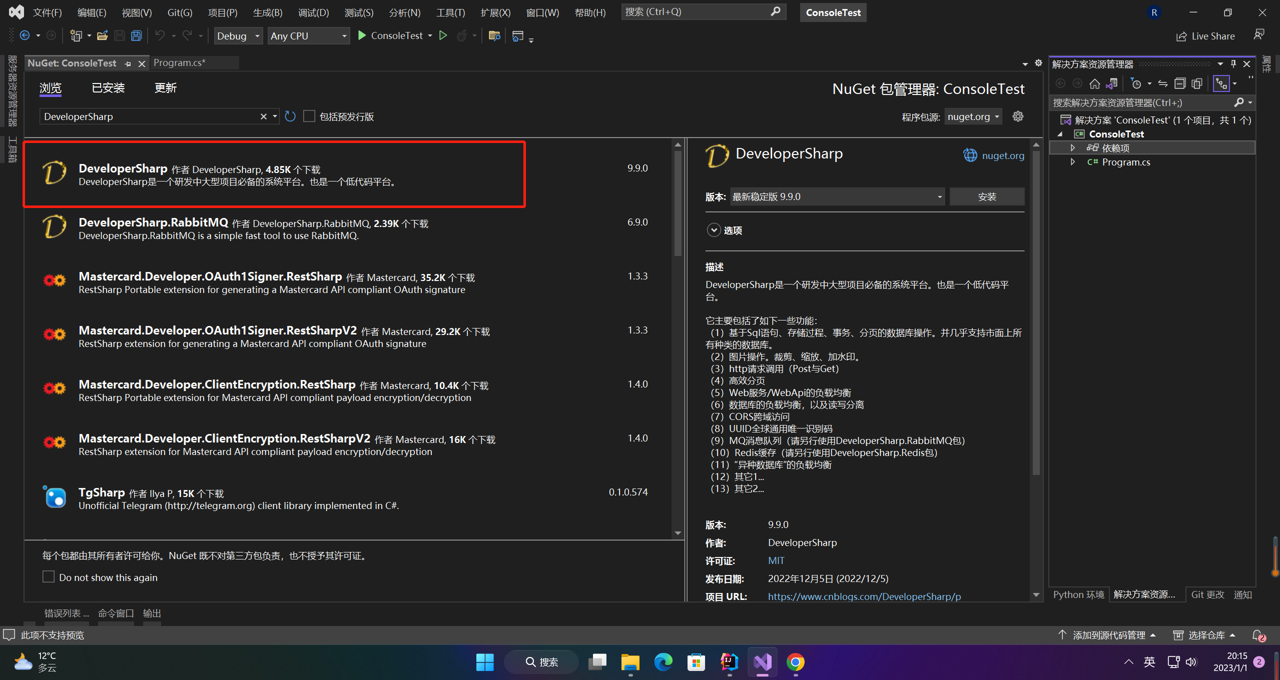
Task: Expand the 依赖项 tree node
Action: click(1073, 147)
